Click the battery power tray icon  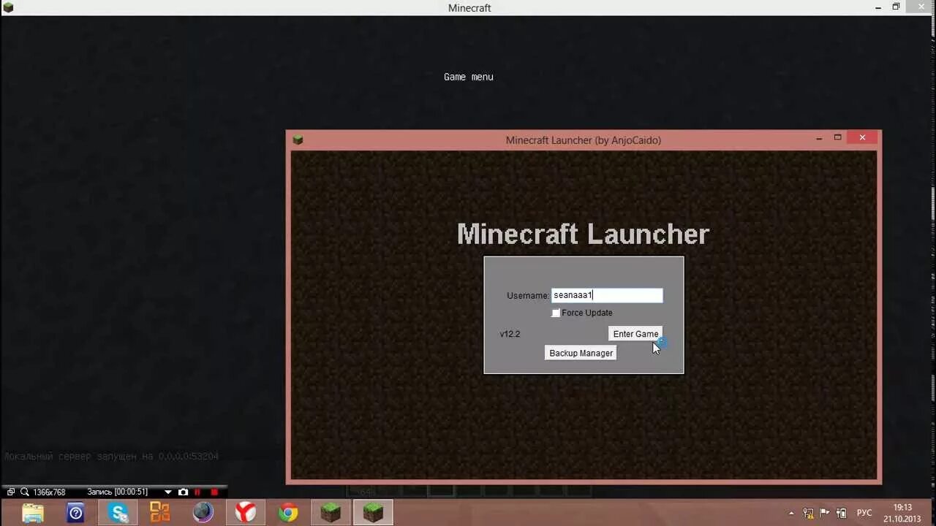[841, 514]
